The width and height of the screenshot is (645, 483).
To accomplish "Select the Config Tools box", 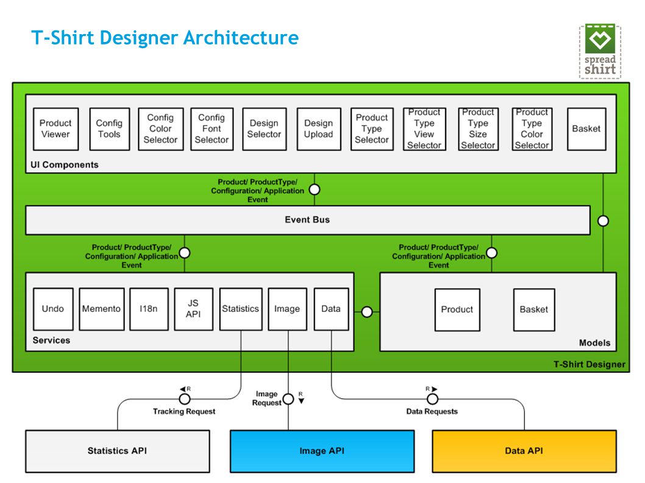I will coord(109,129).
